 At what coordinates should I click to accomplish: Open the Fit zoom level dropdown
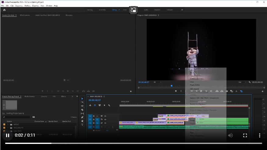(157, 82)
